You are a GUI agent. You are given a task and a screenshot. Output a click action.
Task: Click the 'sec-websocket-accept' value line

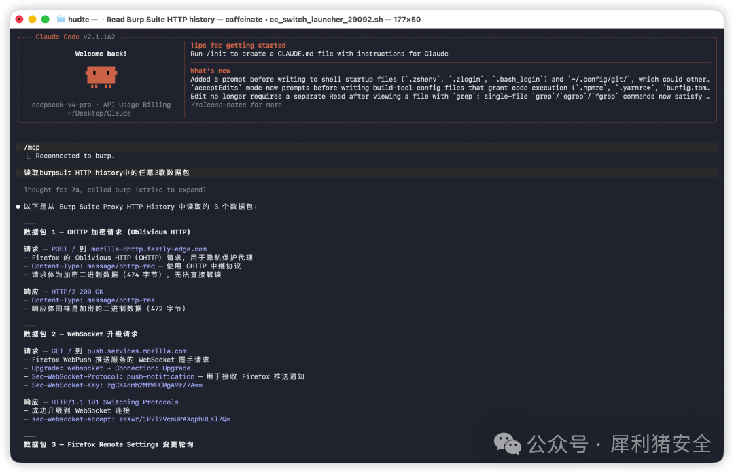[127, 419]
